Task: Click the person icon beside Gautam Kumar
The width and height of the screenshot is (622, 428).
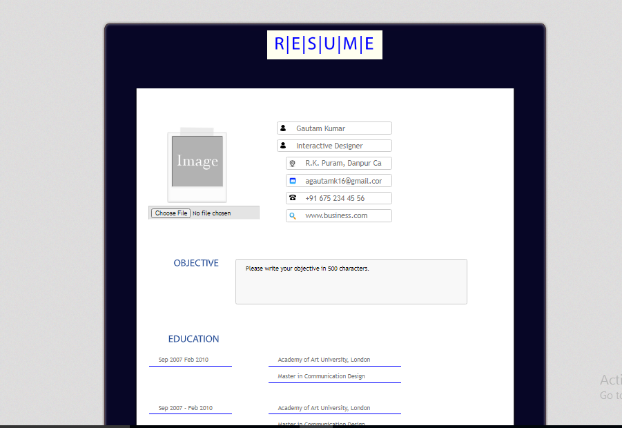Action: point(283,128)
